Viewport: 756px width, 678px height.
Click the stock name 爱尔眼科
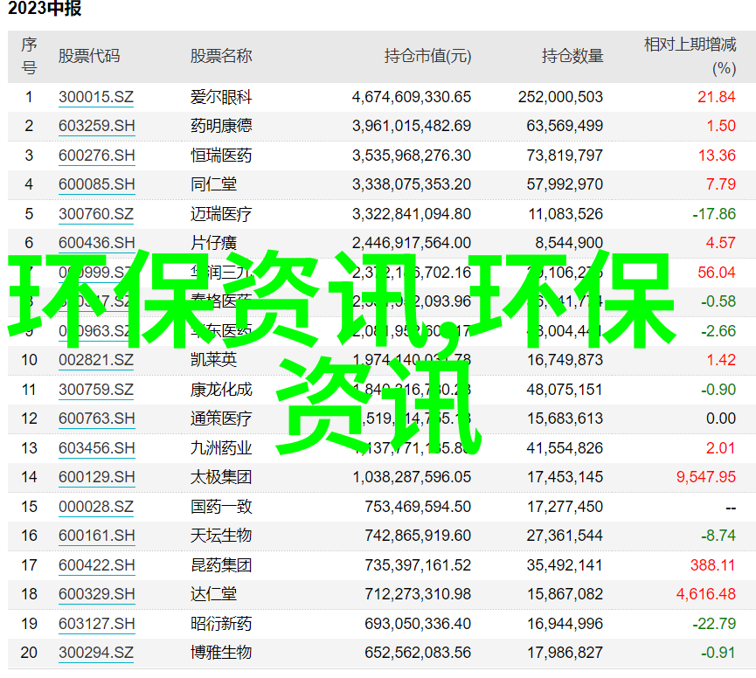coord(221,97)
